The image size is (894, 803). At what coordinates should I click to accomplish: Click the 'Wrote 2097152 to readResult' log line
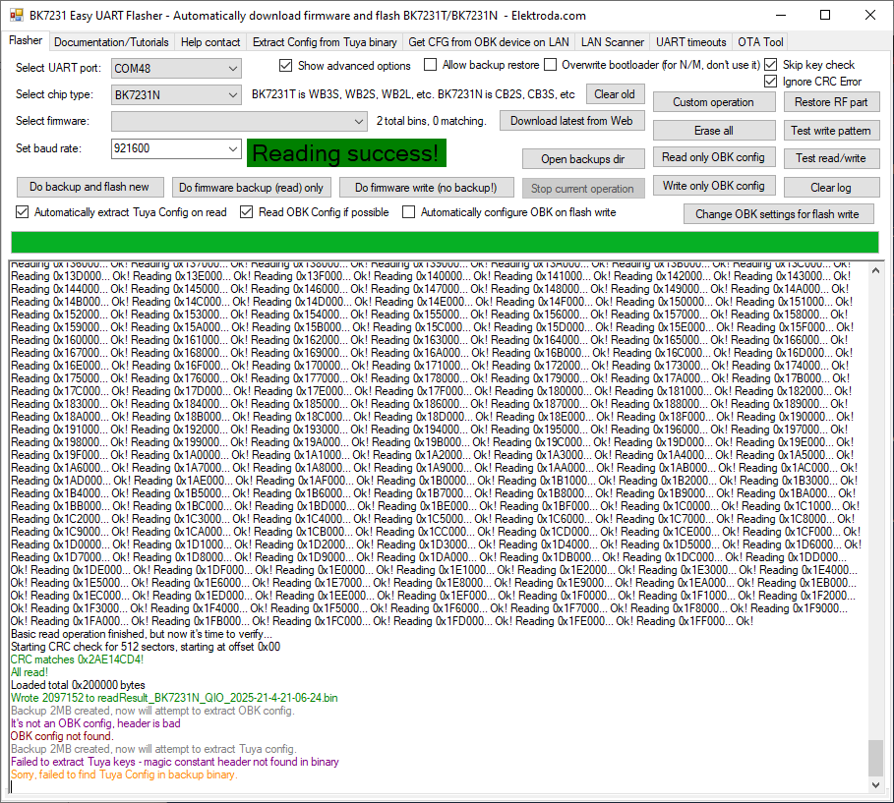[174, 698]
